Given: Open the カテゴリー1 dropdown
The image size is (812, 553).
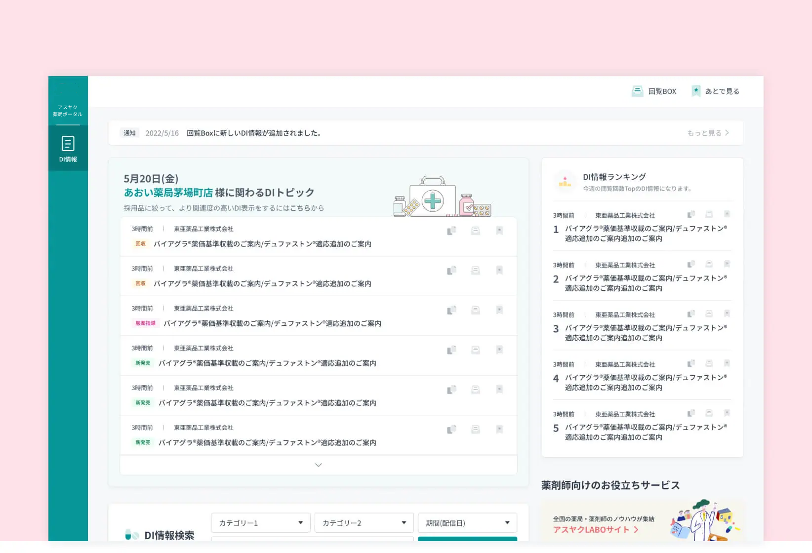Looking at the screenshot, I should click(260, 523).
